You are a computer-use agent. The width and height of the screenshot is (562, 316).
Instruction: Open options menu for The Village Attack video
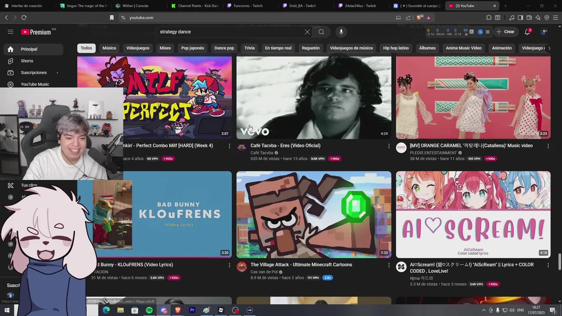tap(389, 265)
